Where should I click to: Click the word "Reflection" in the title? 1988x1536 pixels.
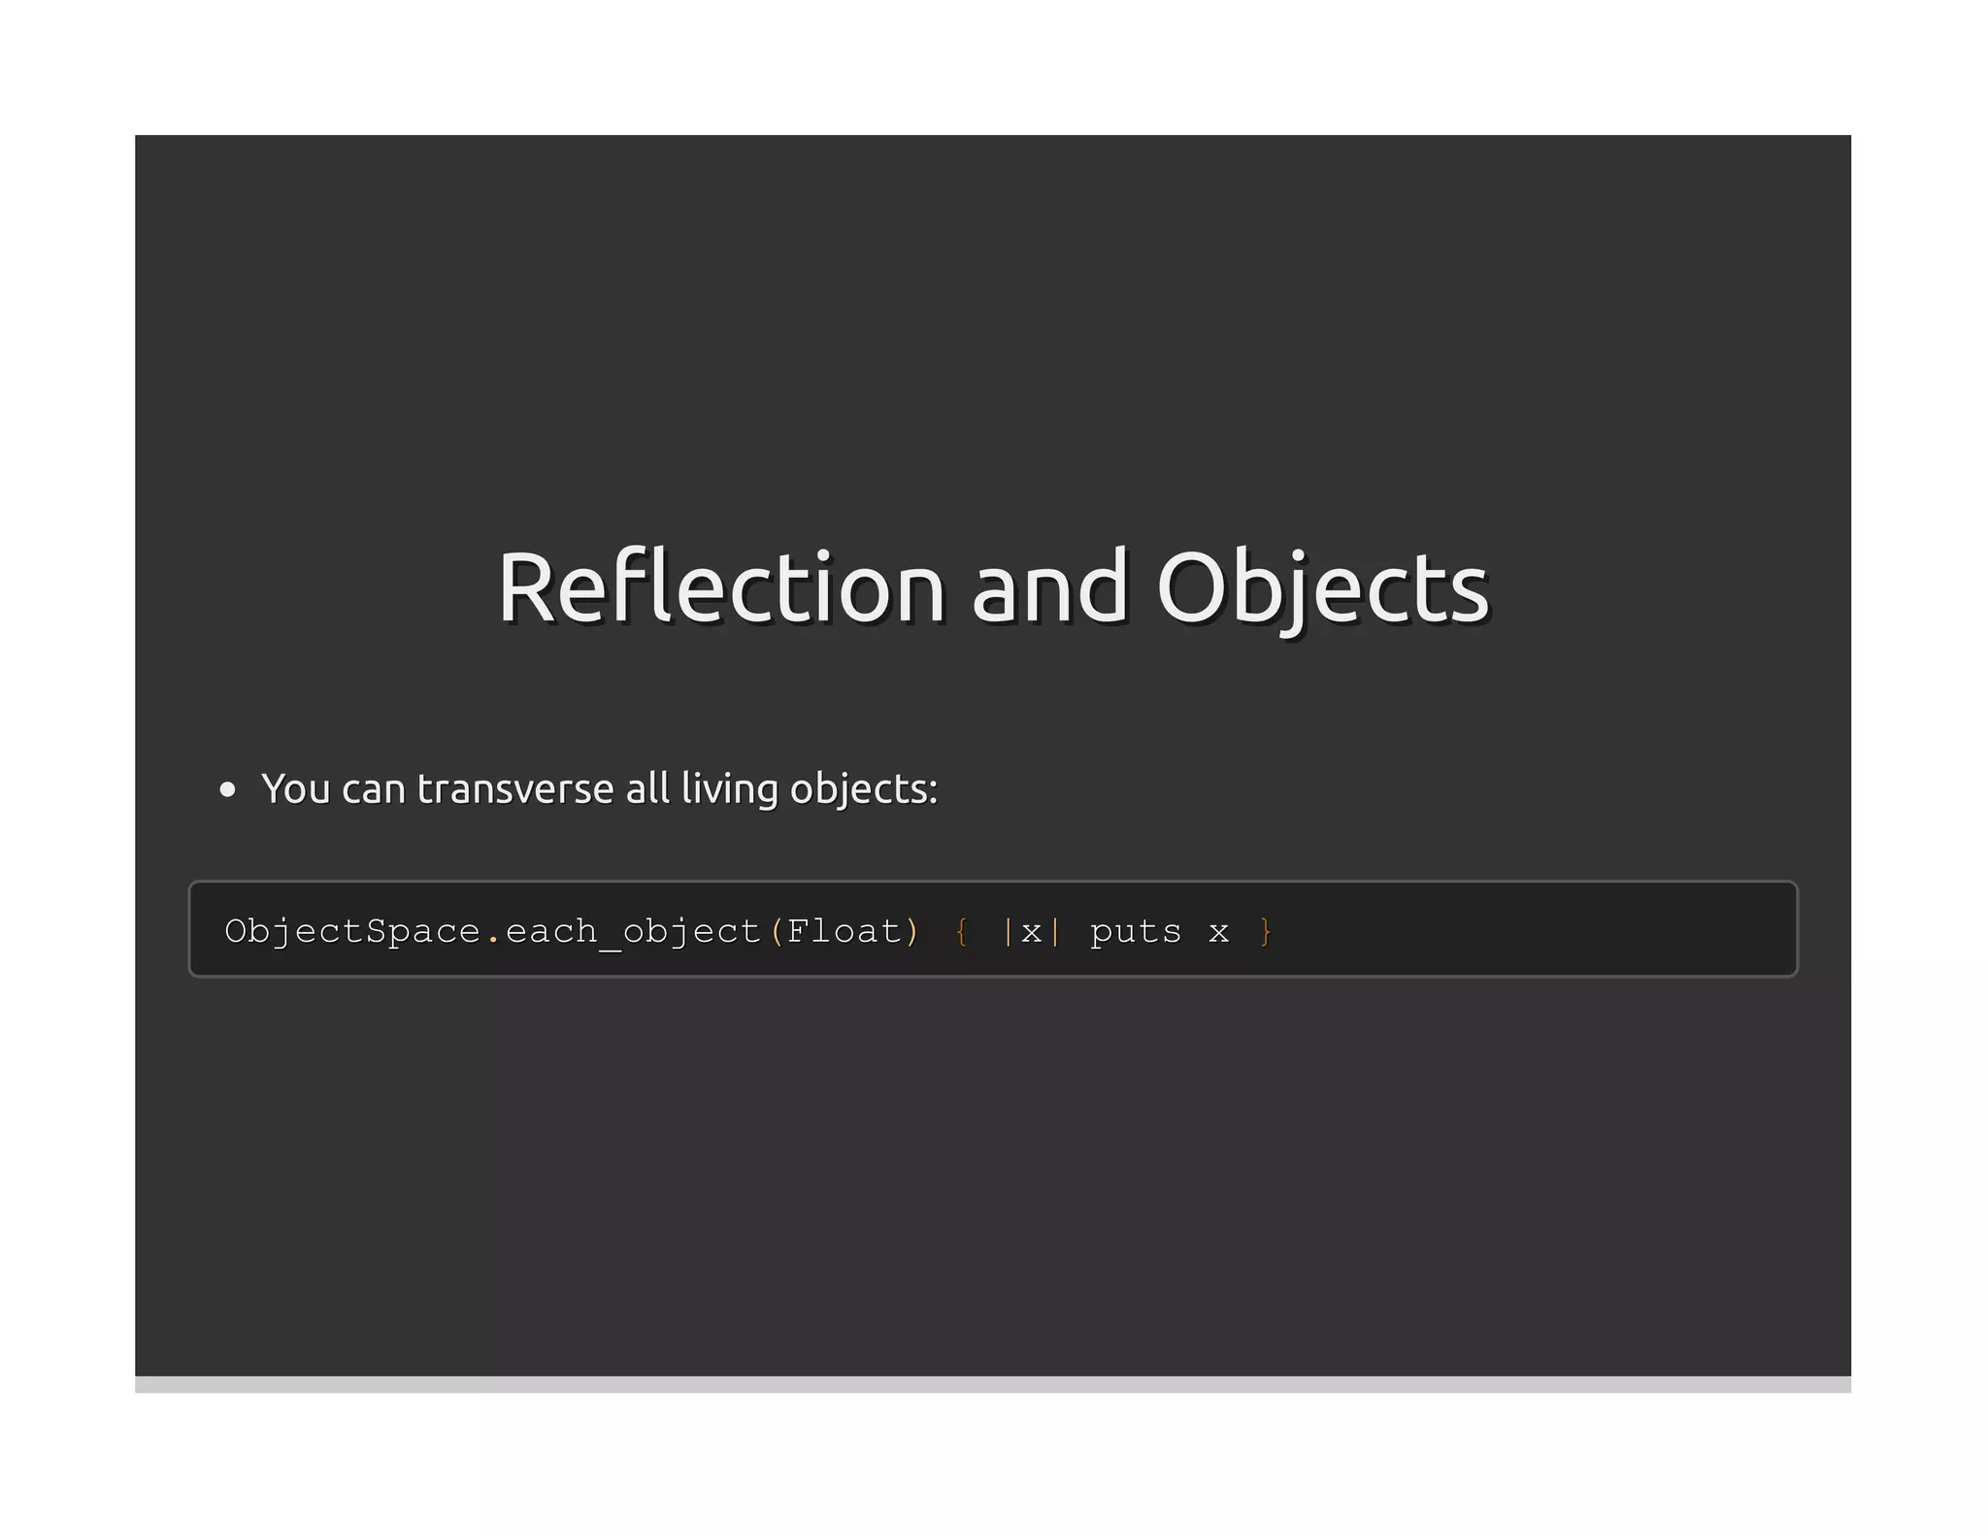[720, 587]
